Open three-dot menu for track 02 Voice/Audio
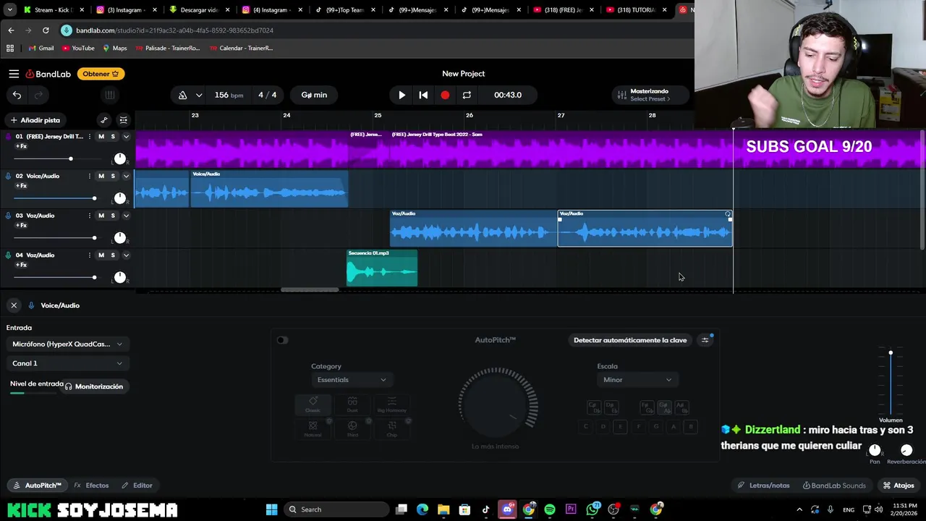Image resolution: width=926 pixels, height=521 pixels. click(x=90, y=176)
